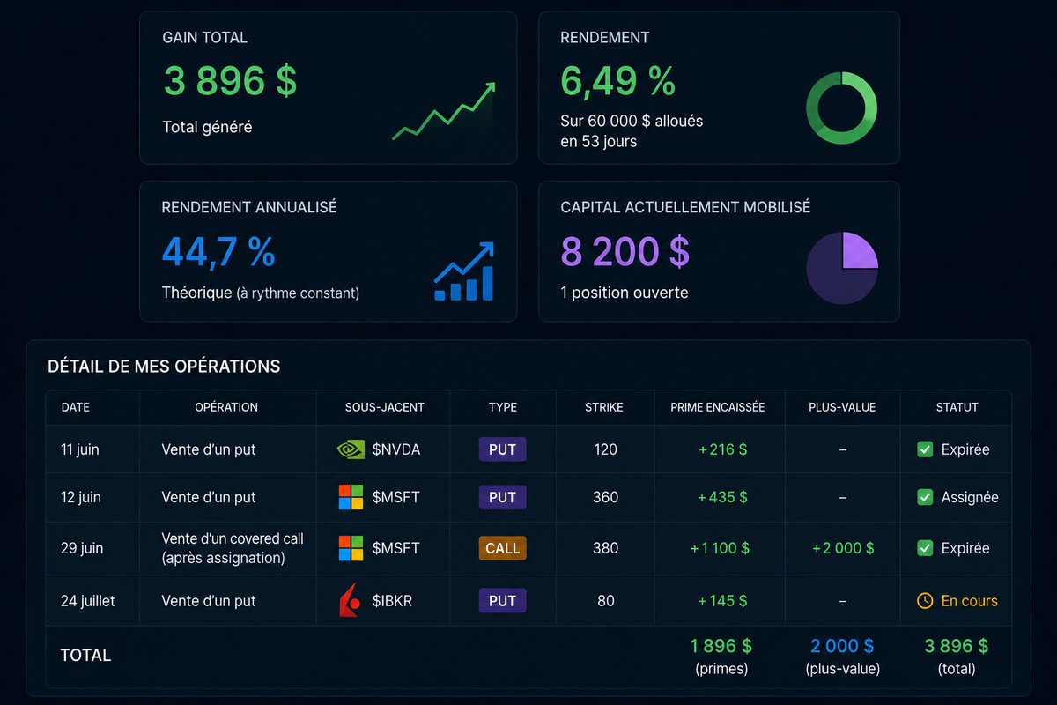This screenshot has width=1057, height=705.
Task: Click the PUT badge in the NVDA row
Action: tap(502, 449)
